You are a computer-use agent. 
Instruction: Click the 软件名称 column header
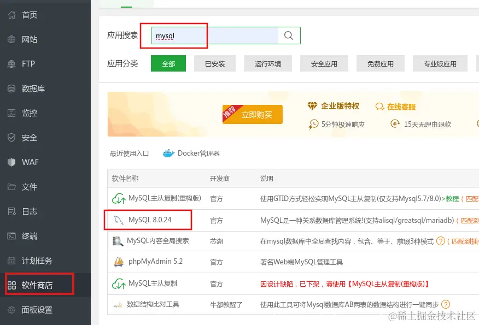pos(125,179)
